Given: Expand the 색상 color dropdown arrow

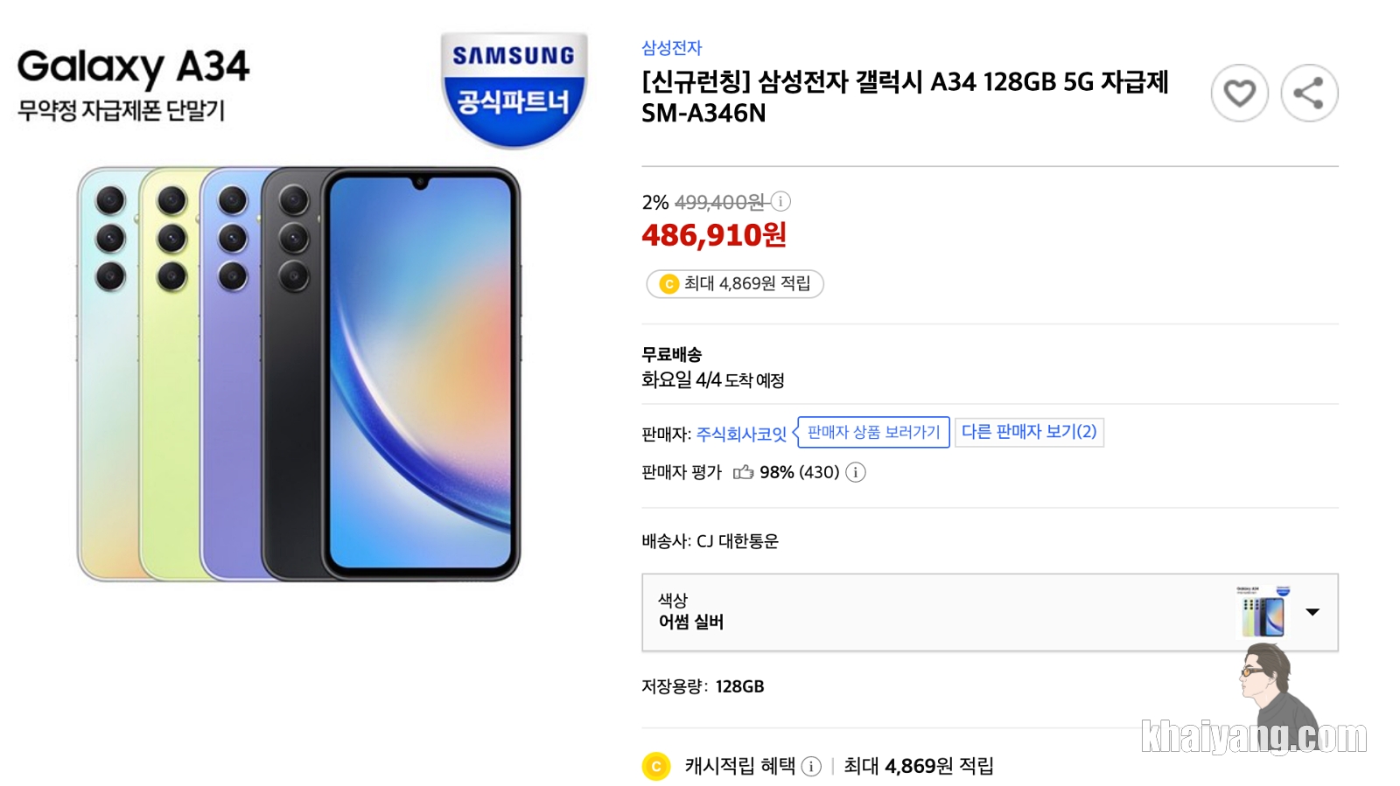Looking at the screenshot, I should coord(1312,612).
